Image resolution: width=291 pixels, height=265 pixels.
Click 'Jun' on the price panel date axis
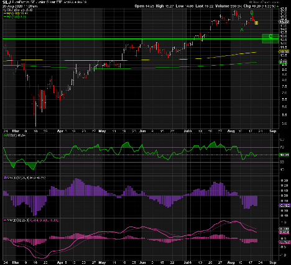click(142, 131)
